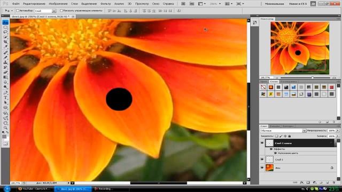Delete style trash icon in Styles panel
The width and height of the screenshot is (342, 192).
(334, 122)
